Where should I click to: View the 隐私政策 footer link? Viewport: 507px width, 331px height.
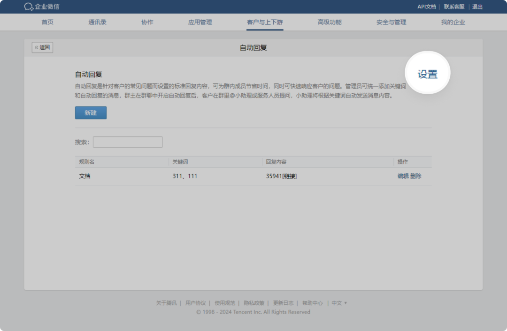254,303
